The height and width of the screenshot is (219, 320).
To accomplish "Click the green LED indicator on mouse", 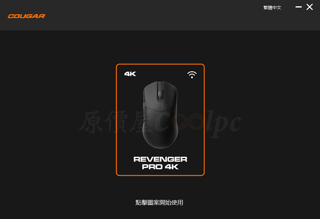I will coord(160,86).
